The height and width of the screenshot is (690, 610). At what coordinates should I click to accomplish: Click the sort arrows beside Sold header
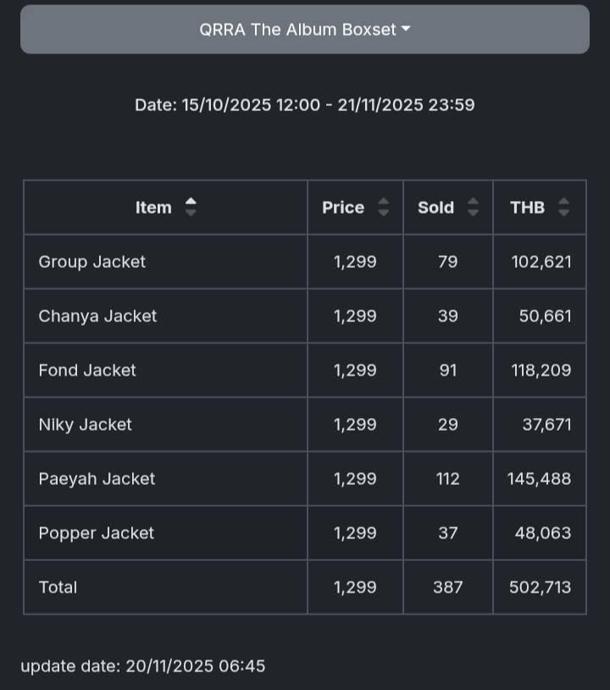coord(474,207)
